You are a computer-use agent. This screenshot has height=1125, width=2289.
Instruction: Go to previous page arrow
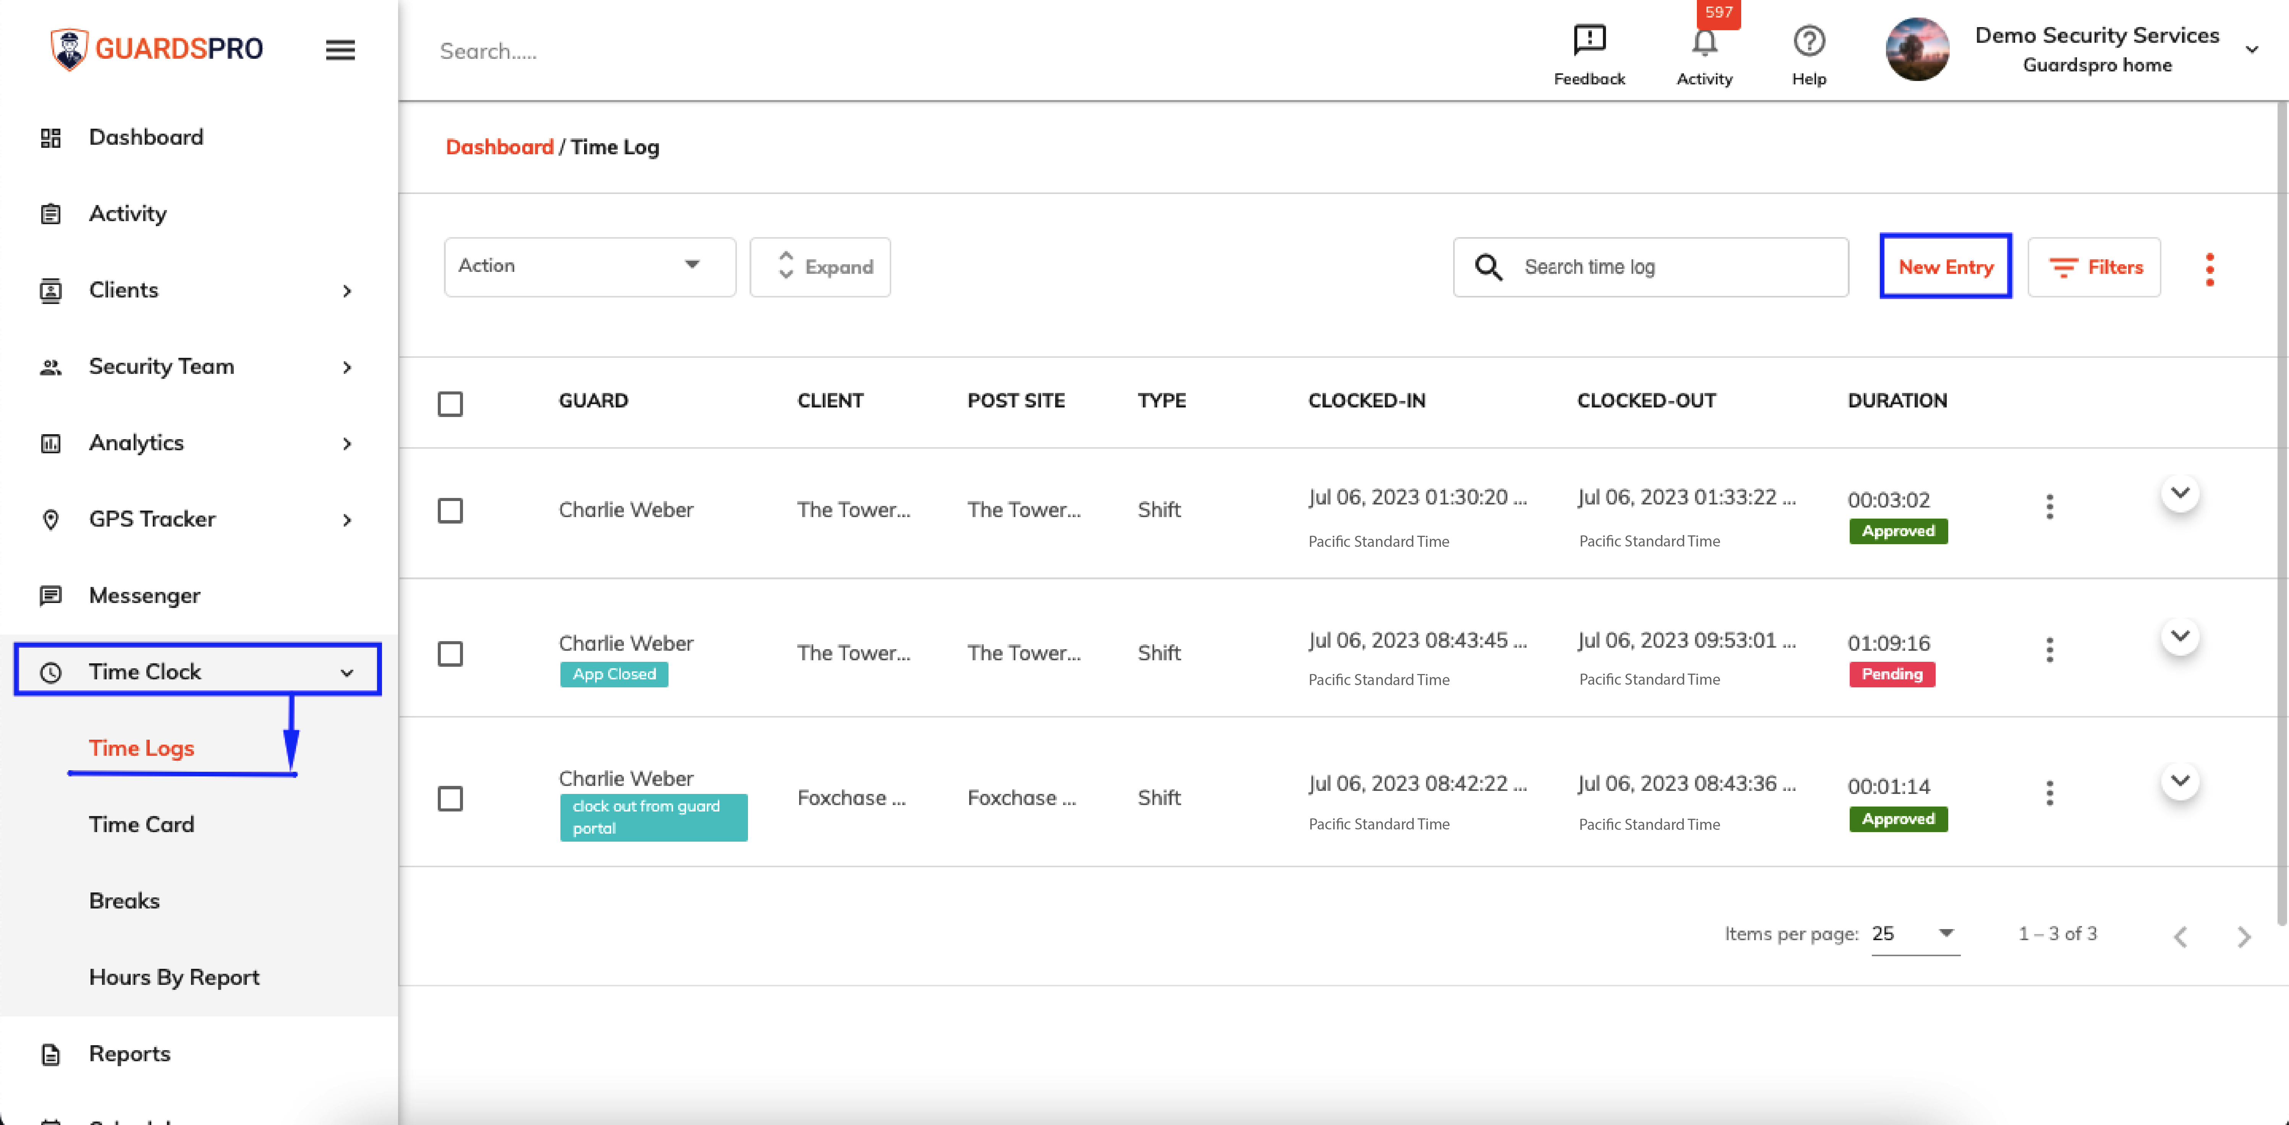tap(2180, 936)
